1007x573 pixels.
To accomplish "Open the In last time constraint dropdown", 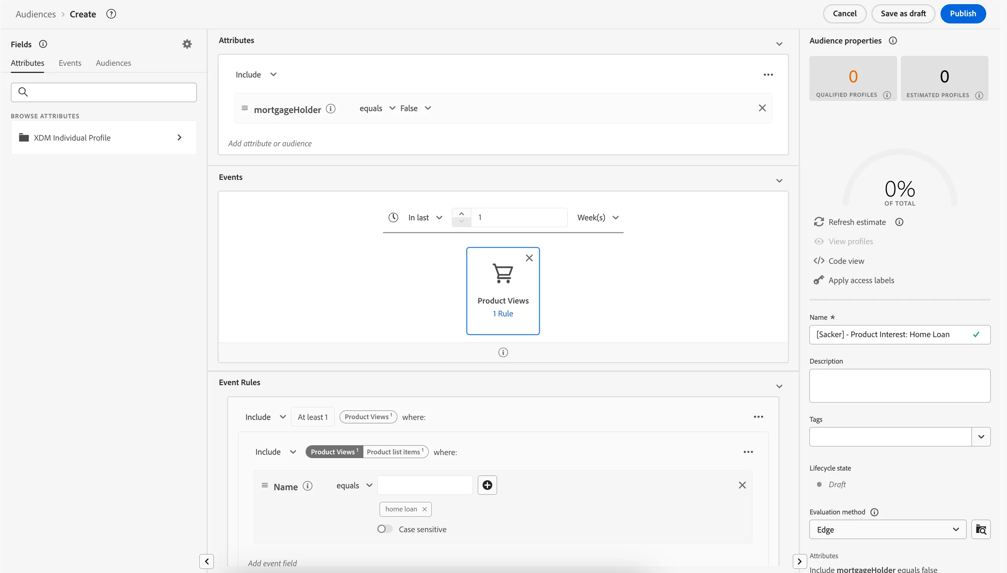I will tap(425, 218).
